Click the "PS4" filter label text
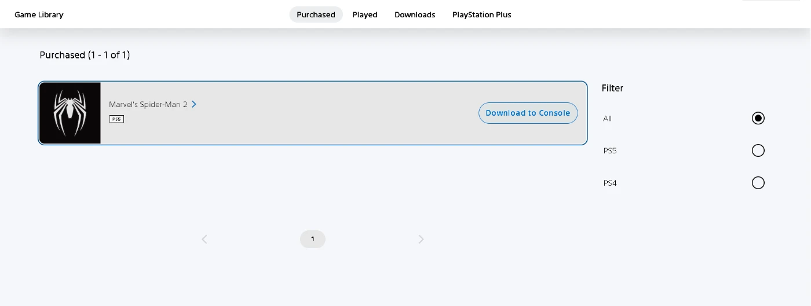Image resolution: width=811 pixels, height=306 pixels. click(x=610, y=183)
